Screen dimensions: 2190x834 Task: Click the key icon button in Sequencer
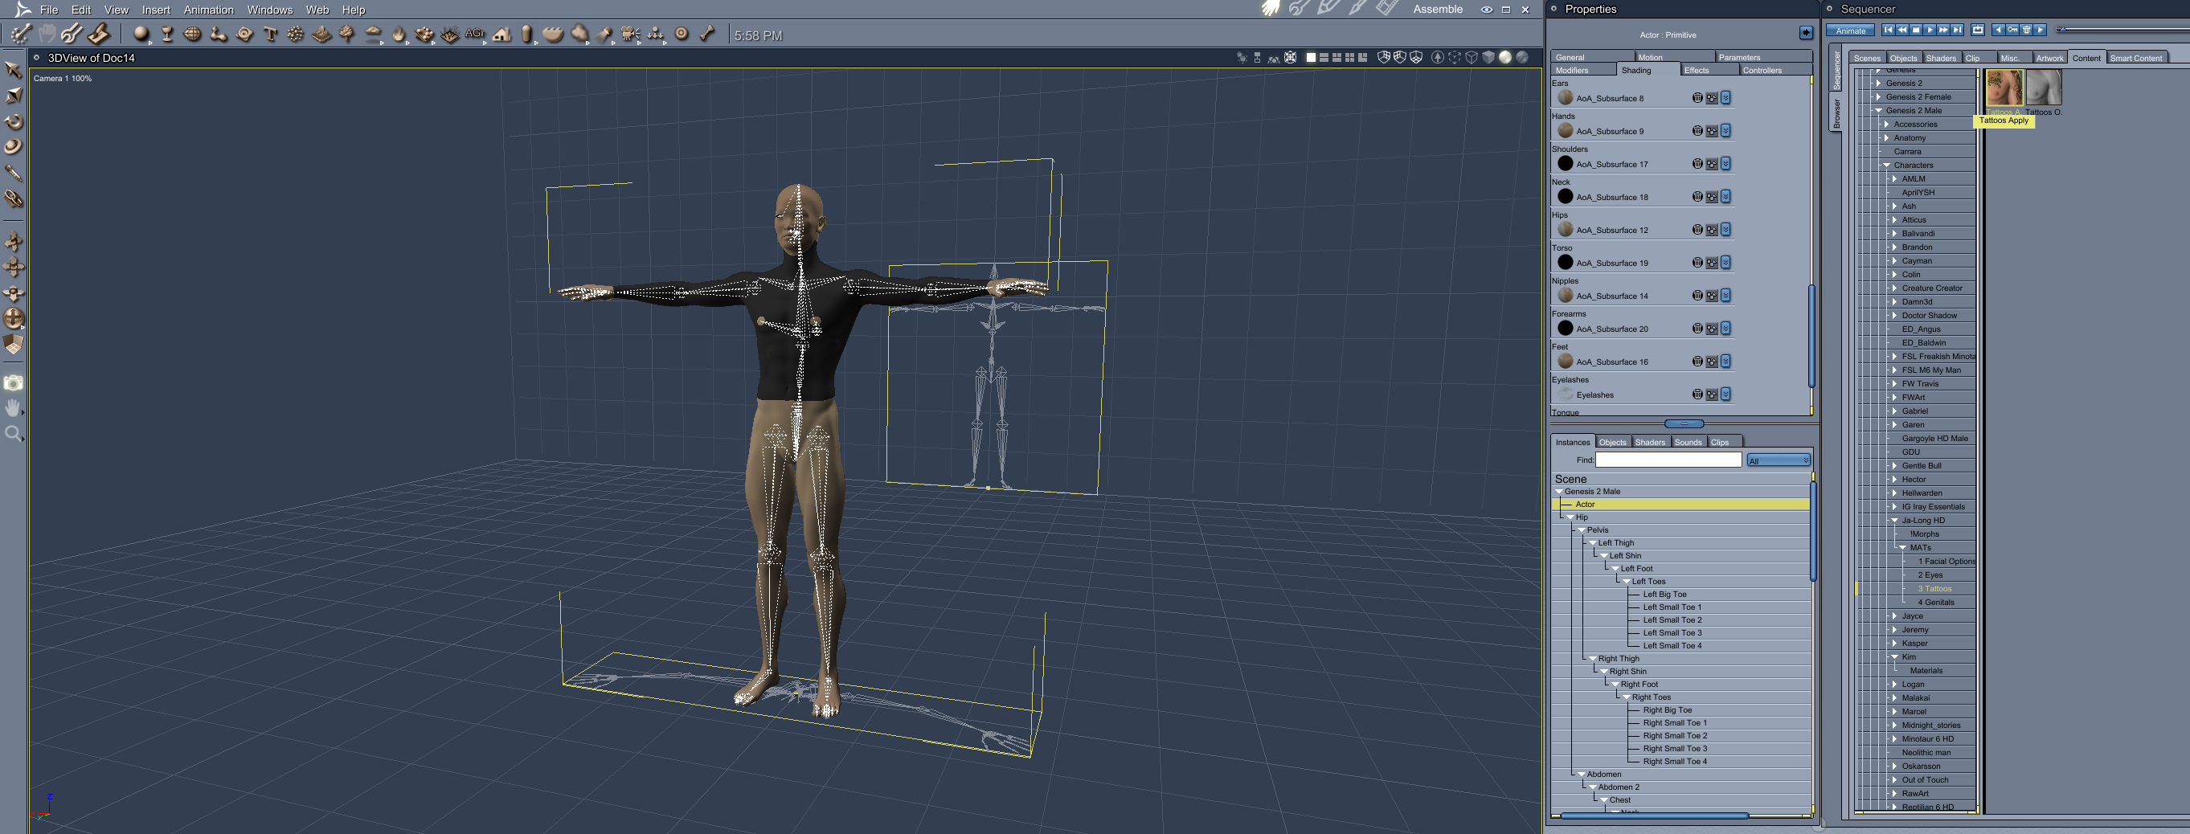(2012, 30)
